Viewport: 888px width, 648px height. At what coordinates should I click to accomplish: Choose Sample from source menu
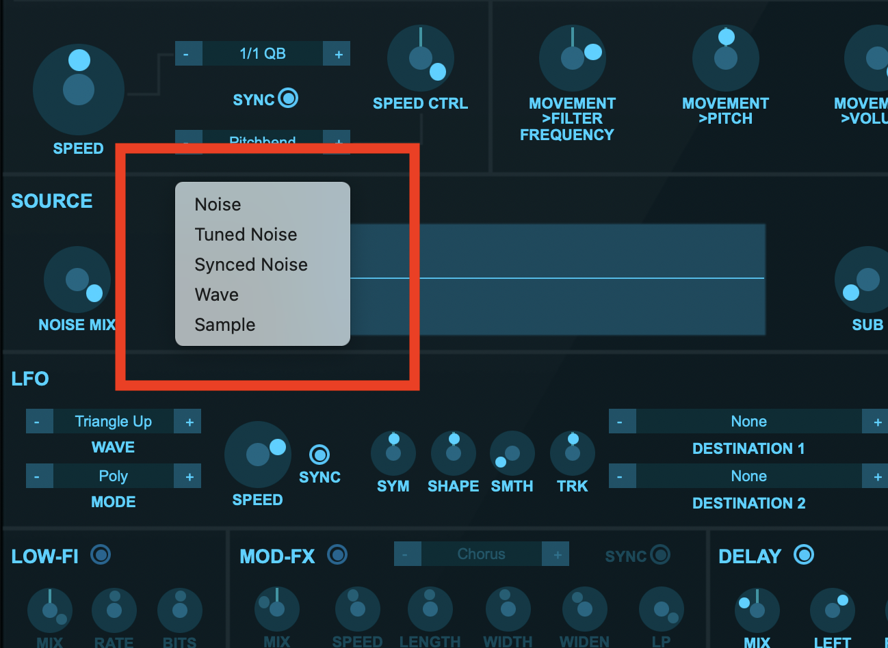coord(224,325)
